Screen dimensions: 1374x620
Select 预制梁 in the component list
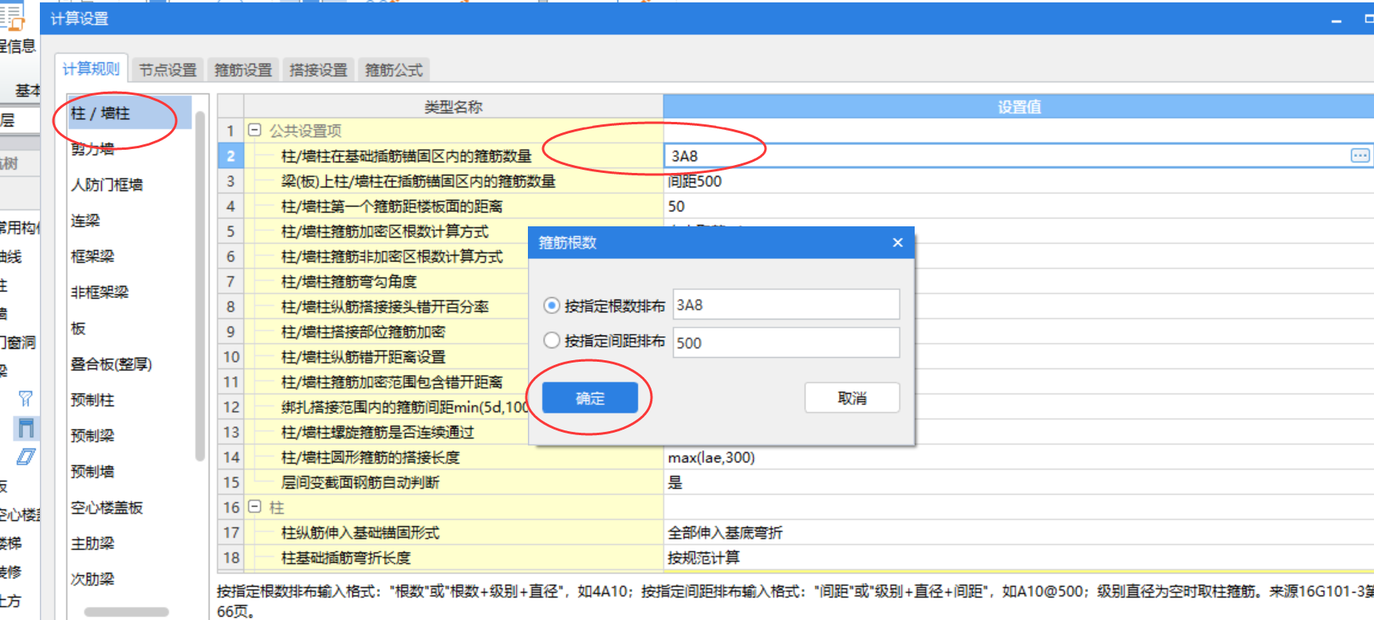[x=93, y=436]
